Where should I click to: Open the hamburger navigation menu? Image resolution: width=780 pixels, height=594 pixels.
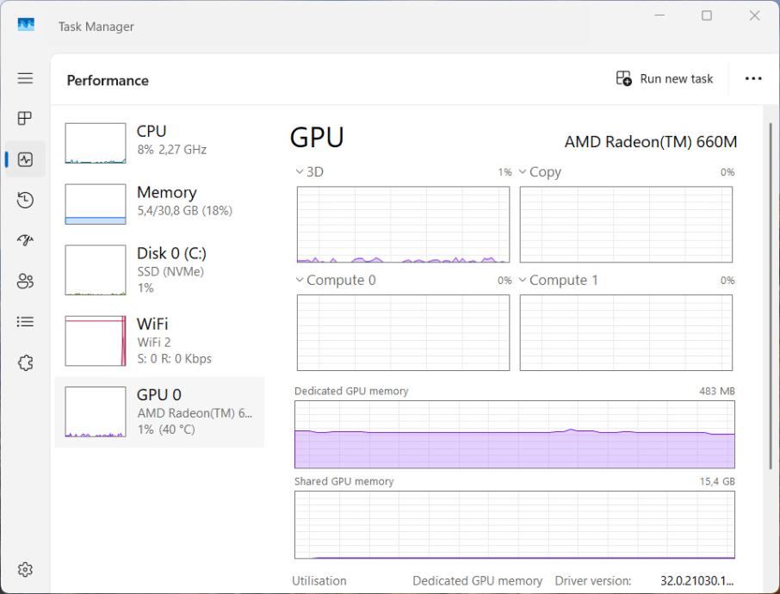tap(25, 78)
